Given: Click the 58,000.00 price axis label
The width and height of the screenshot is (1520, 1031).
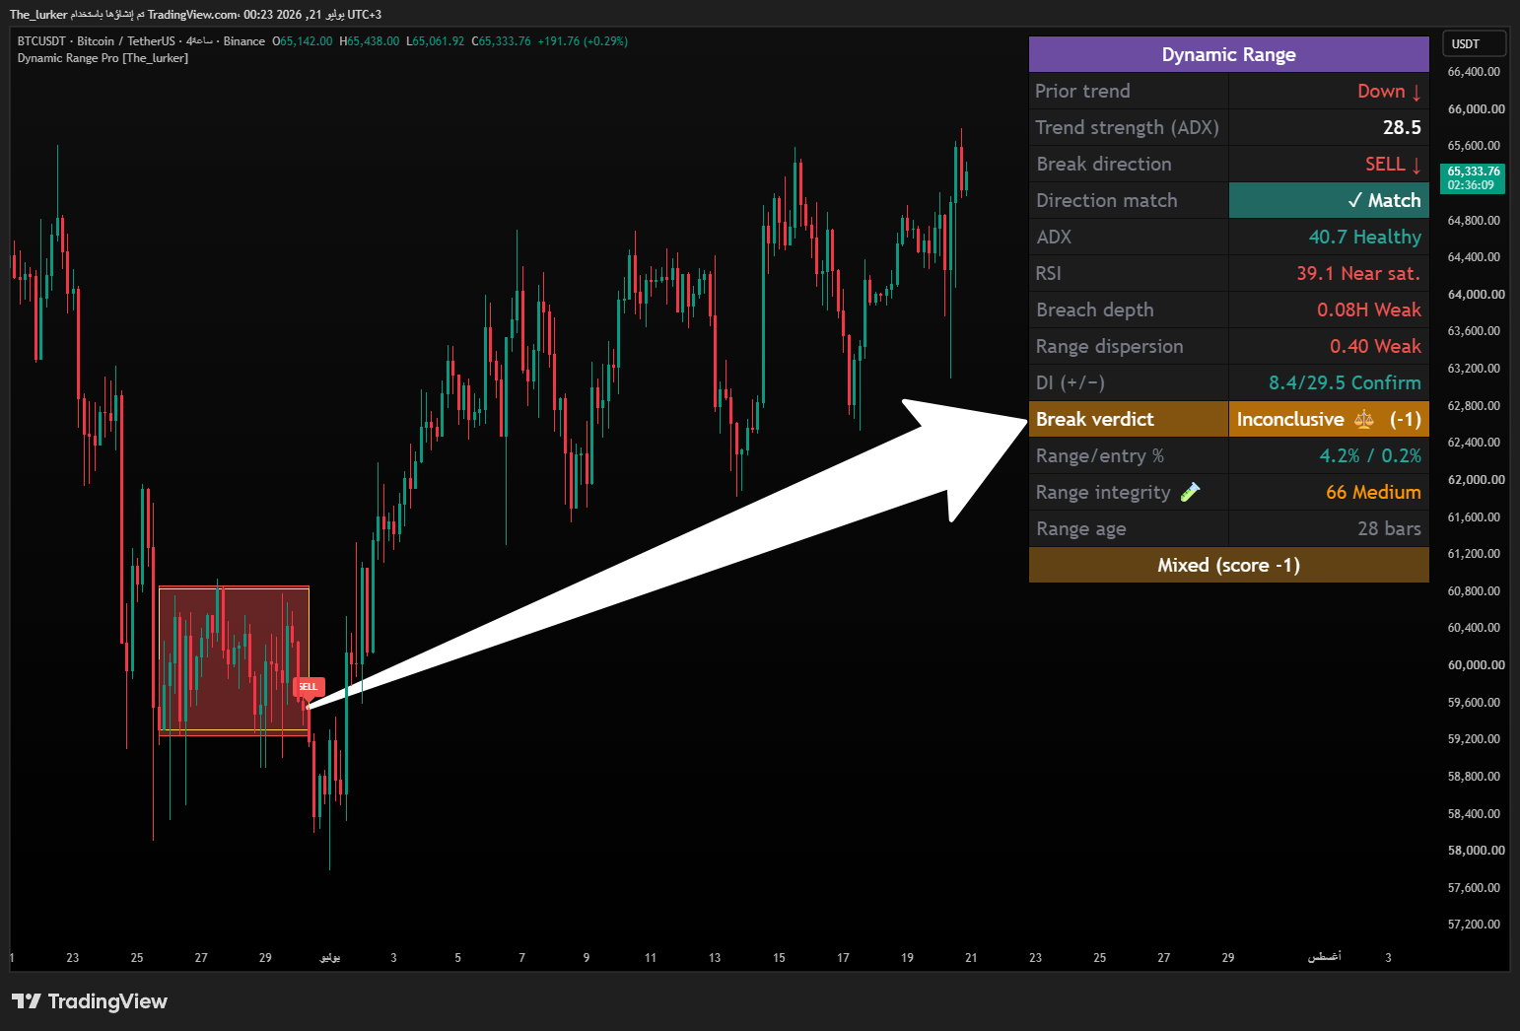Looking at the screenshot, I should pyautogui.click(x=1476, y=851).
